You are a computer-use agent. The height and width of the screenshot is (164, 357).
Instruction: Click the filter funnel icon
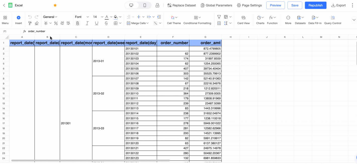click(219, 17)
